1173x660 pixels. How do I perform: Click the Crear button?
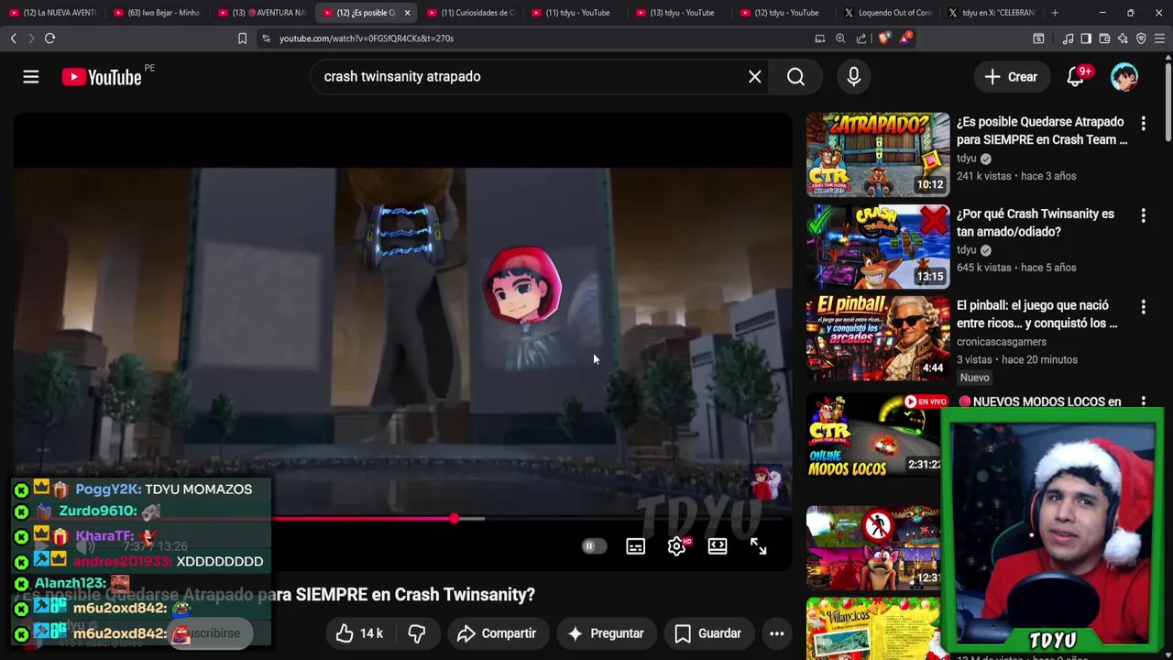click(x=1011, y=77)
